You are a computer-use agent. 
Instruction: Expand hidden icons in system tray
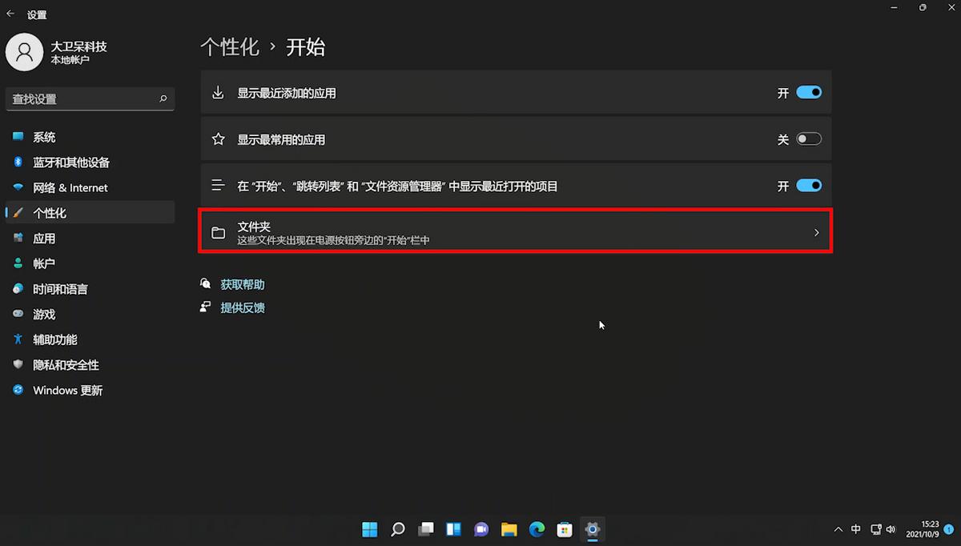click(838, 529)
